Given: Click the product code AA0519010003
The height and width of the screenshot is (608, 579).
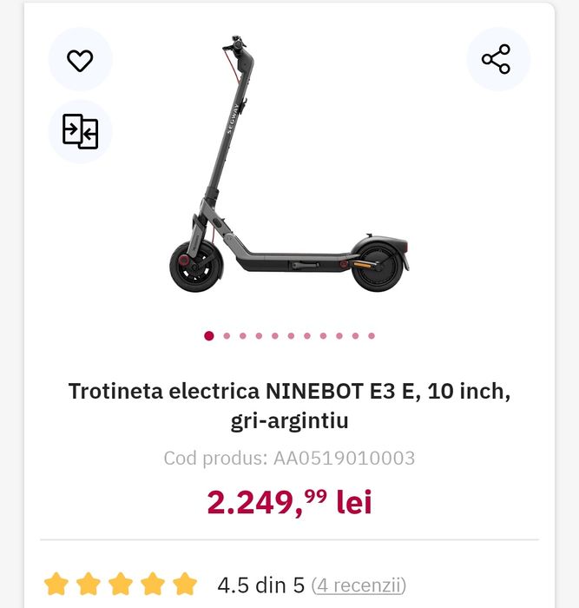Looking at the screenshot, I should (x=289, y=458).
